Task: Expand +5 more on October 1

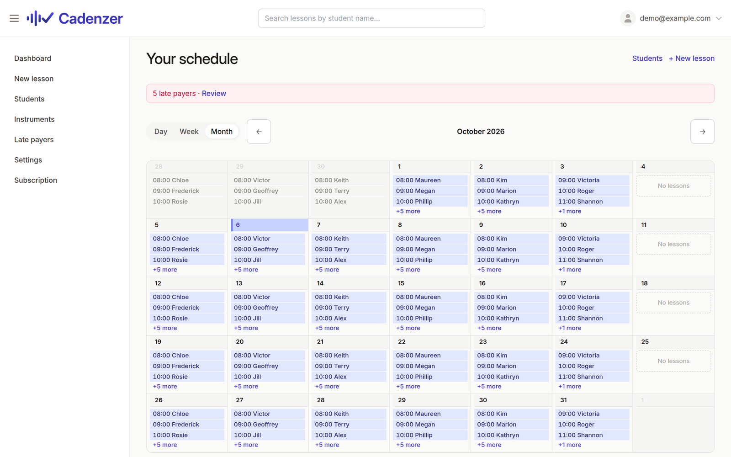Action: [408, 211]
